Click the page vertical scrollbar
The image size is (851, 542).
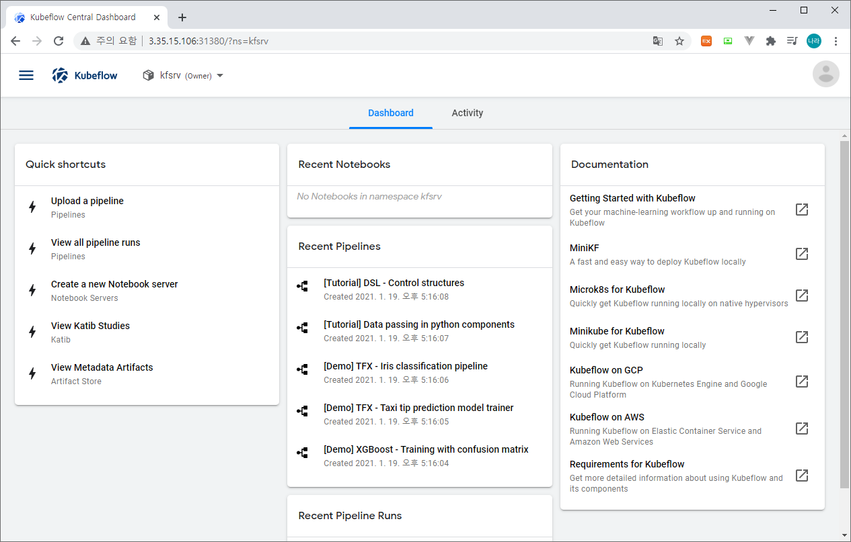(x=844, y=314)
